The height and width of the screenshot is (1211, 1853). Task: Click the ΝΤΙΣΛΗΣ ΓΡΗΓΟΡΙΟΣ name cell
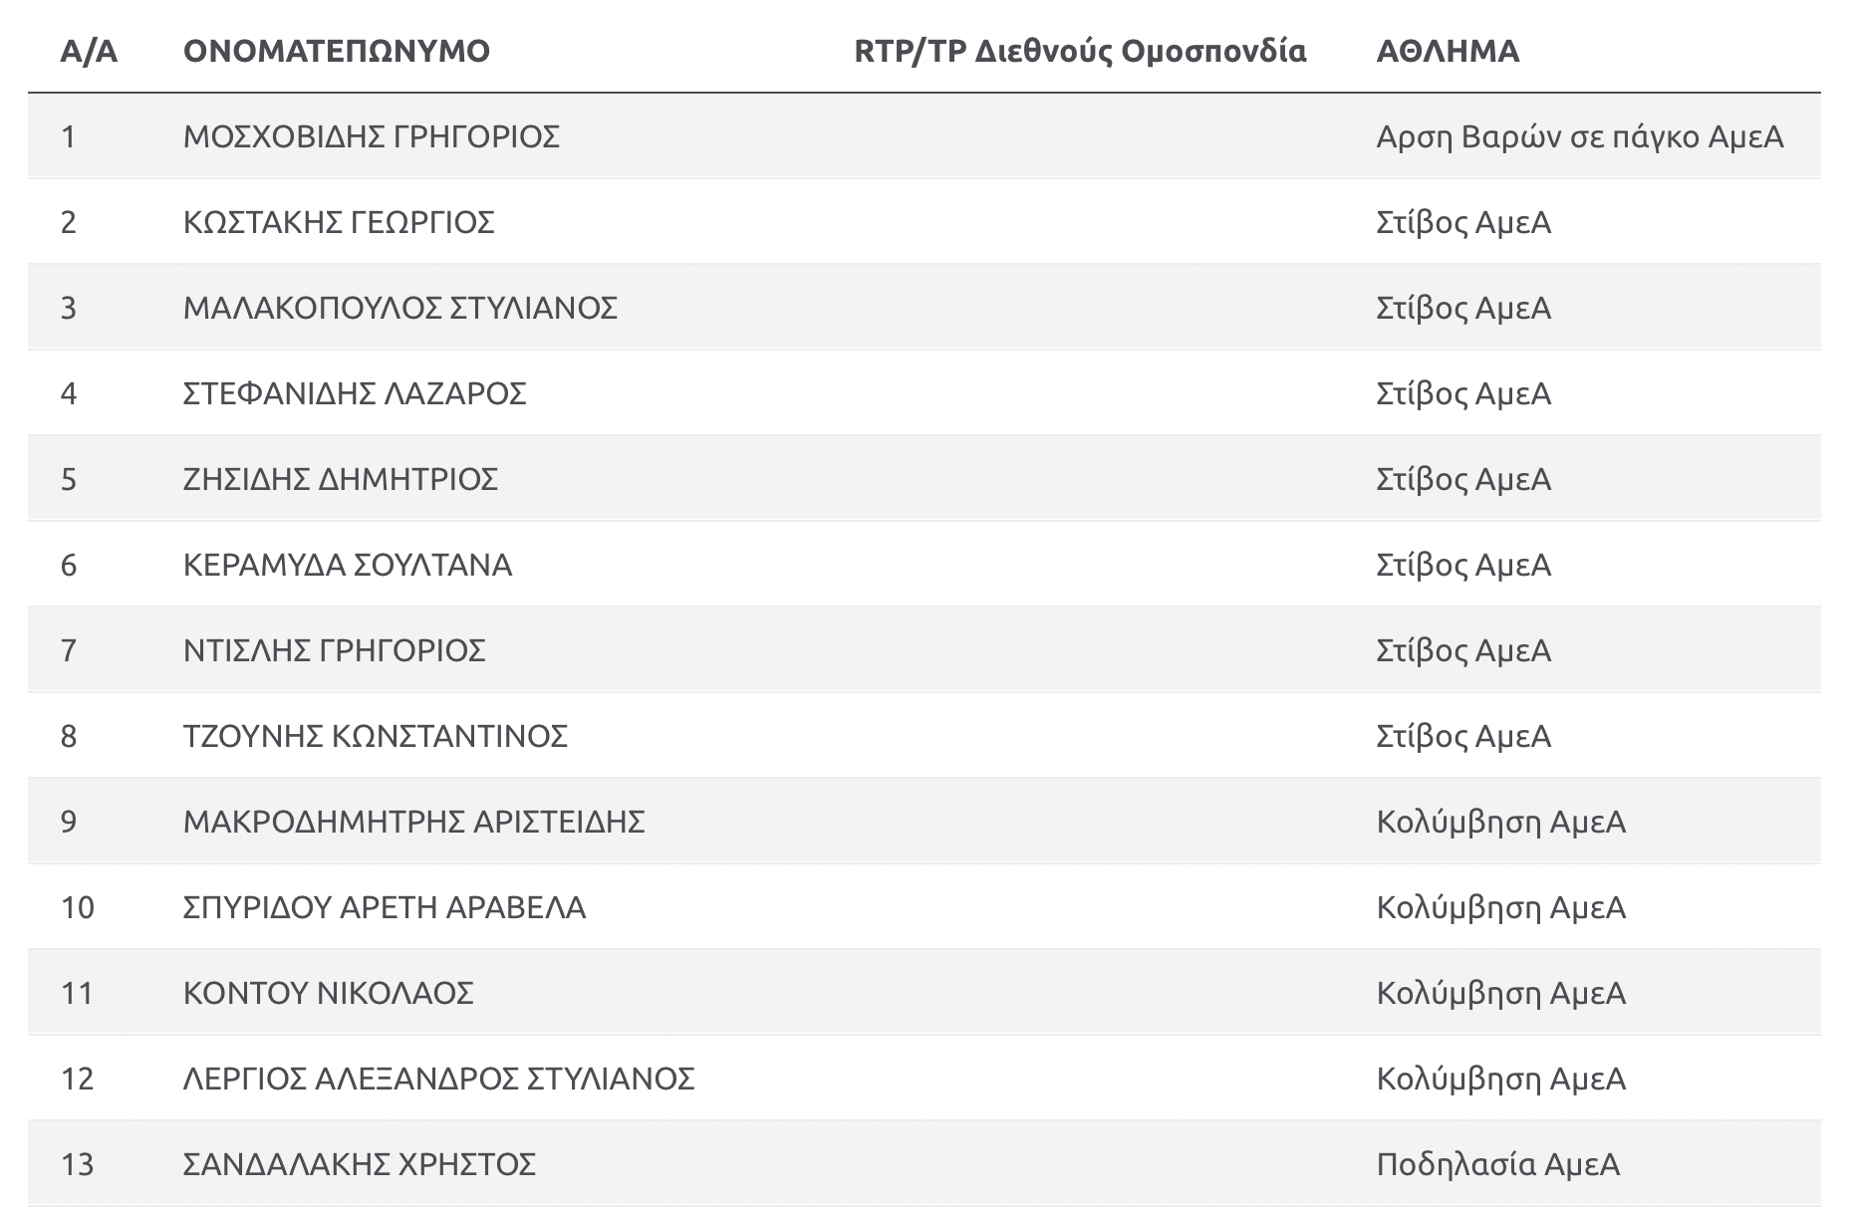click(335, 650)
